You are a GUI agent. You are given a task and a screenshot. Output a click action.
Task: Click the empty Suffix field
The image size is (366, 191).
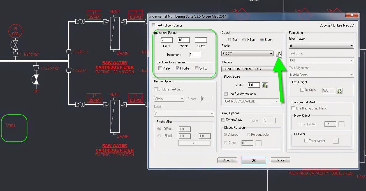201,40
